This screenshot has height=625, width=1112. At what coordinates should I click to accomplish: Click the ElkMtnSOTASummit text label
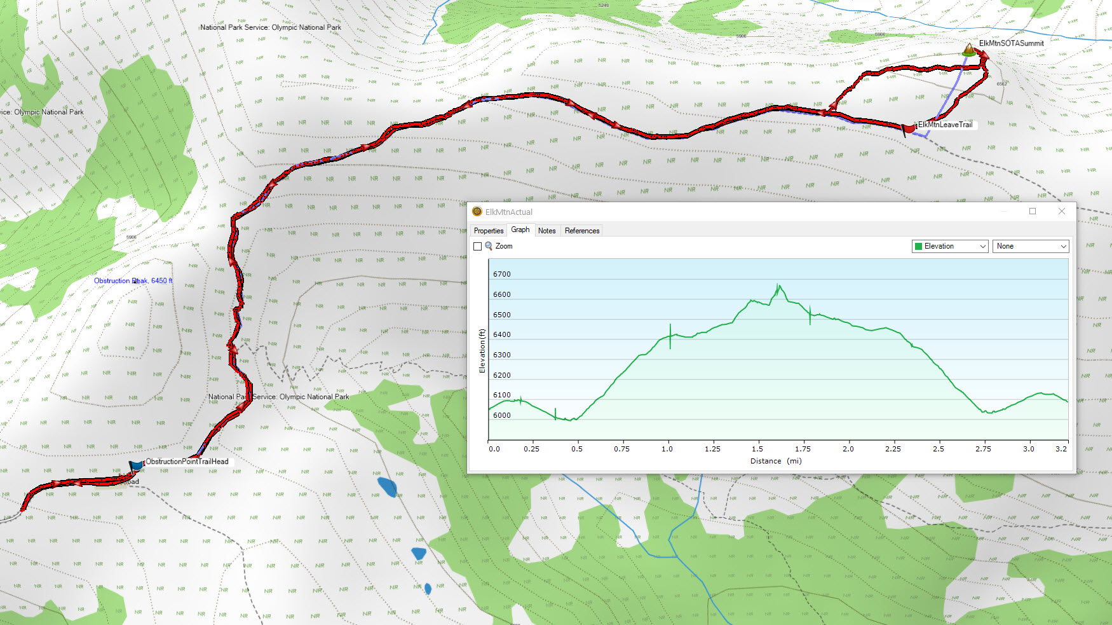[1011, 43]
